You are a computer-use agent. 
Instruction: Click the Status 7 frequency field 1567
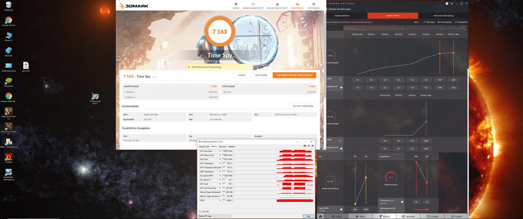(x=453, y=80)
